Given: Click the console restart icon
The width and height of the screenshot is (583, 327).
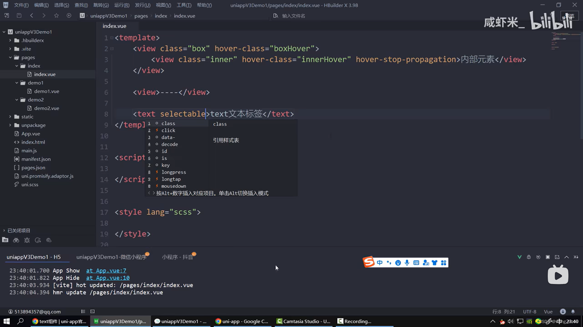Looking at the screenshot, I should (538, 257).
